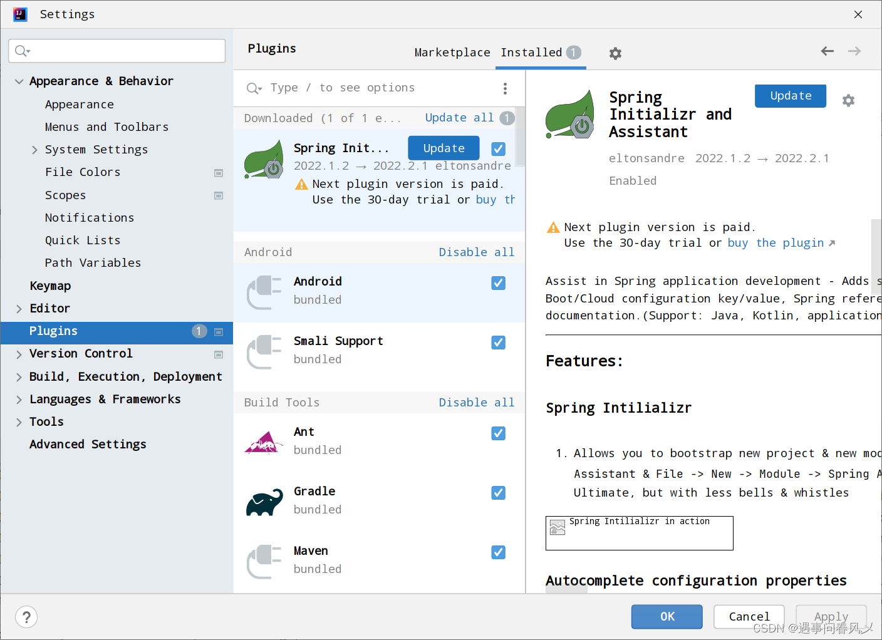Expand Languages & Frameworks section
The height and width of the screenshot is (640, 882).
[x=19, y=400]
